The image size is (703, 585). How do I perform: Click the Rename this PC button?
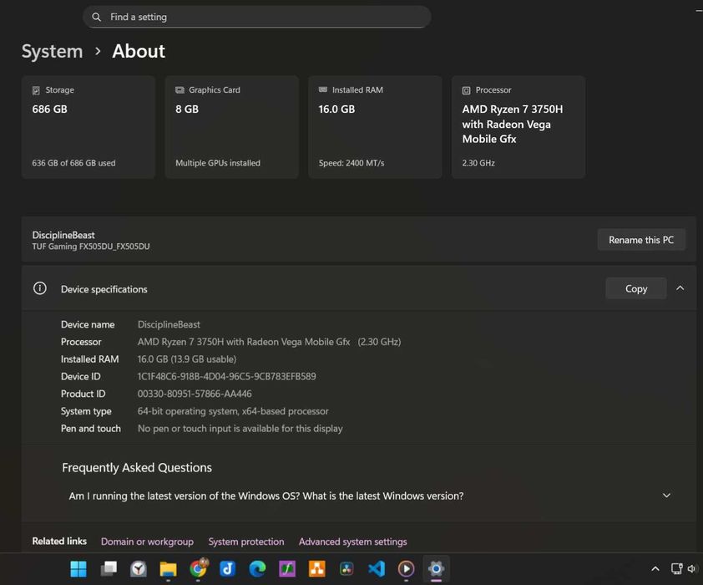click(x=641, y=240)
